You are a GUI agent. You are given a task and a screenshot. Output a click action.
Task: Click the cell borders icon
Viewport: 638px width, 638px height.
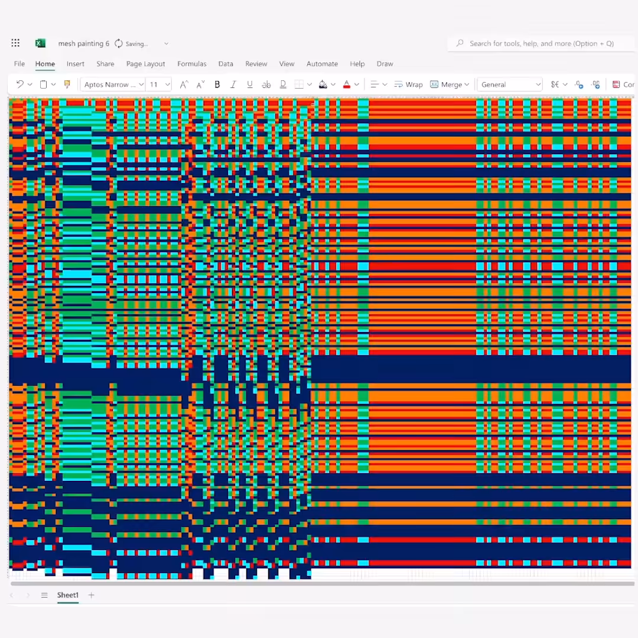299,84
